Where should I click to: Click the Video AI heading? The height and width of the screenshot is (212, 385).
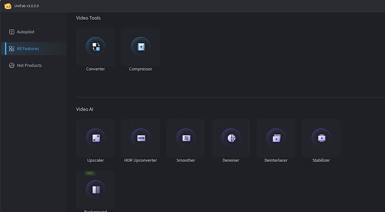point(85,109)
